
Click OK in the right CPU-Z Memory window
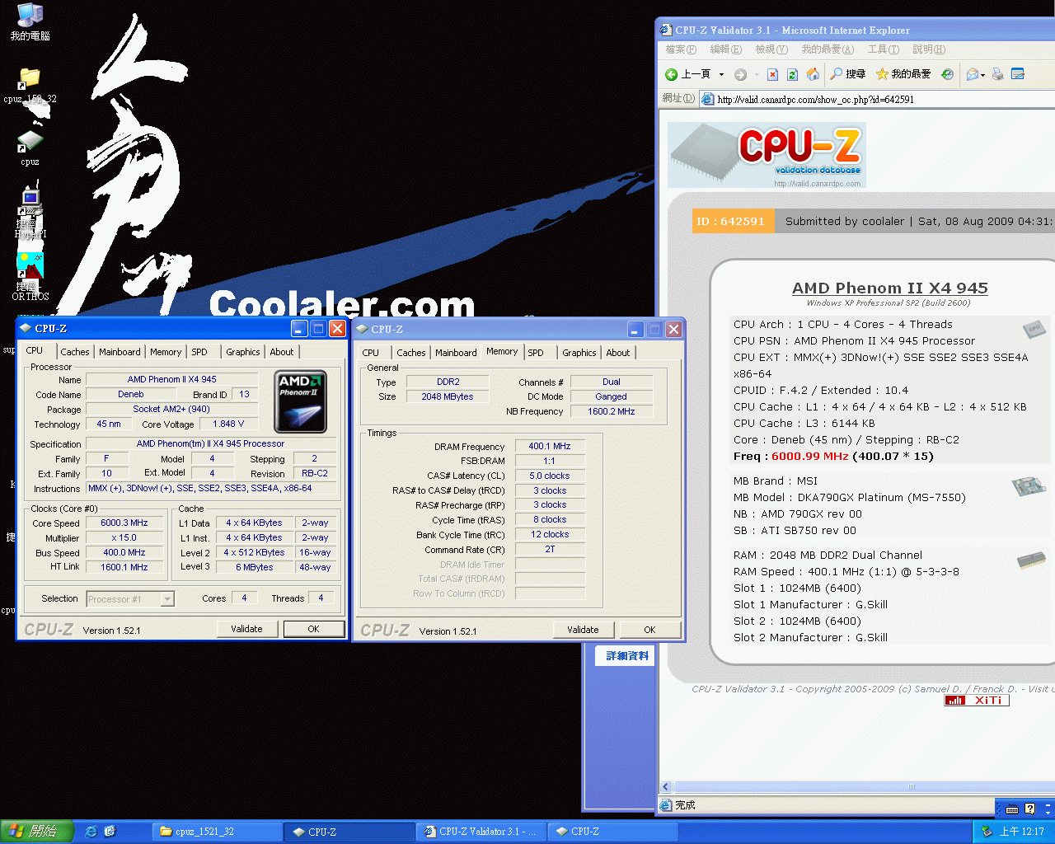(649, 630)
